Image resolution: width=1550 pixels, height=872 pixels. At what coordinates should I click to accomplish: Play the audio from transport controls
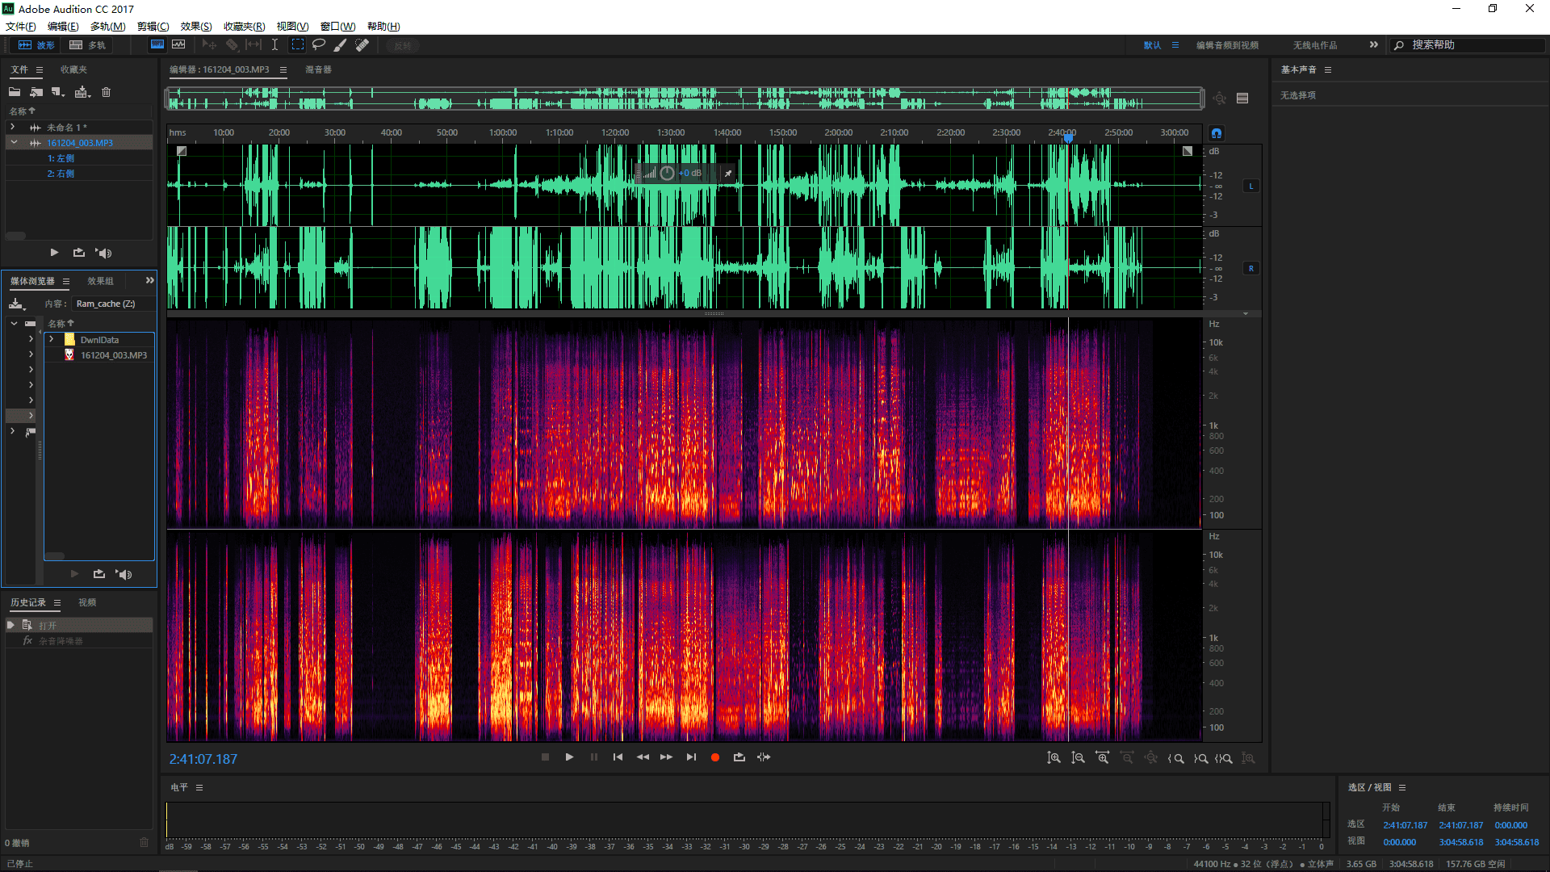pos(569,757)
